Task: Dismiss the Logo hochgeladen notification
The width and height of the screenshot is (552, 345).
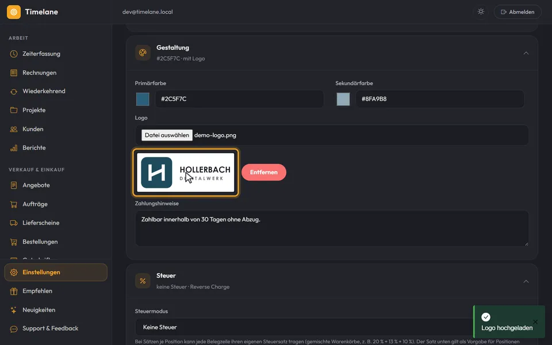Action: (535, 322)
